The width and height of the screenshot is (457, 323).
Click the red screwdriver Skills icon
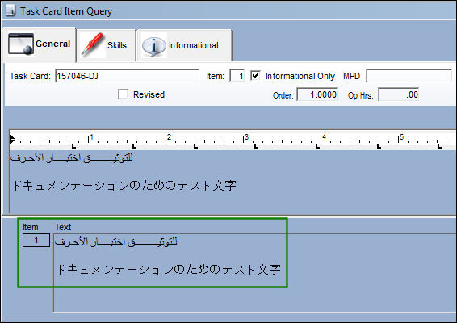[x=92, y=44]
